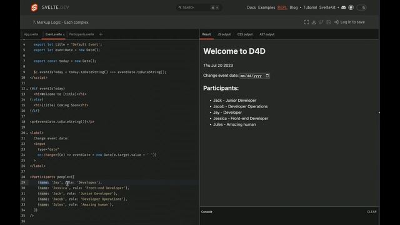
Task: Click the on:change handler code line
Action: 97,155
